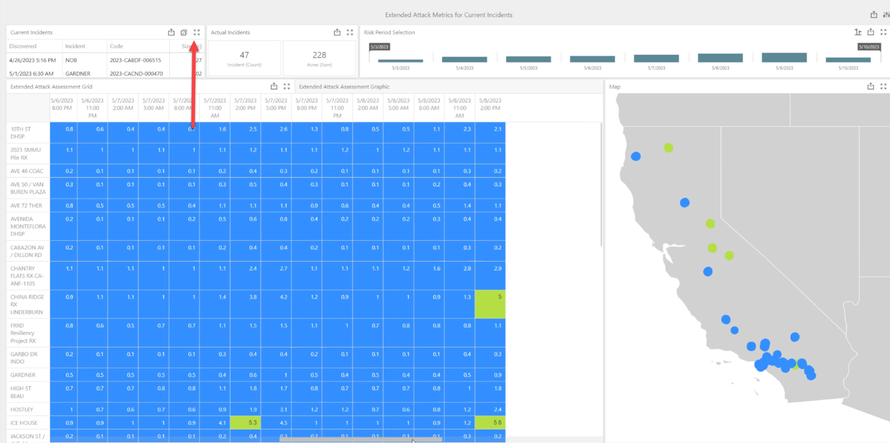This screenshot has height=443, width=890.
Task: Export the Map panel
Action: tap(871, 86)
